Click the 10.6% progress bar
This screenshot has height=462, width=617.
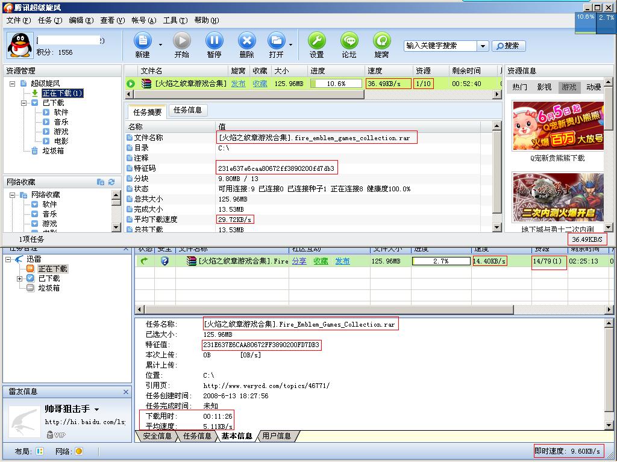[336, 84]
